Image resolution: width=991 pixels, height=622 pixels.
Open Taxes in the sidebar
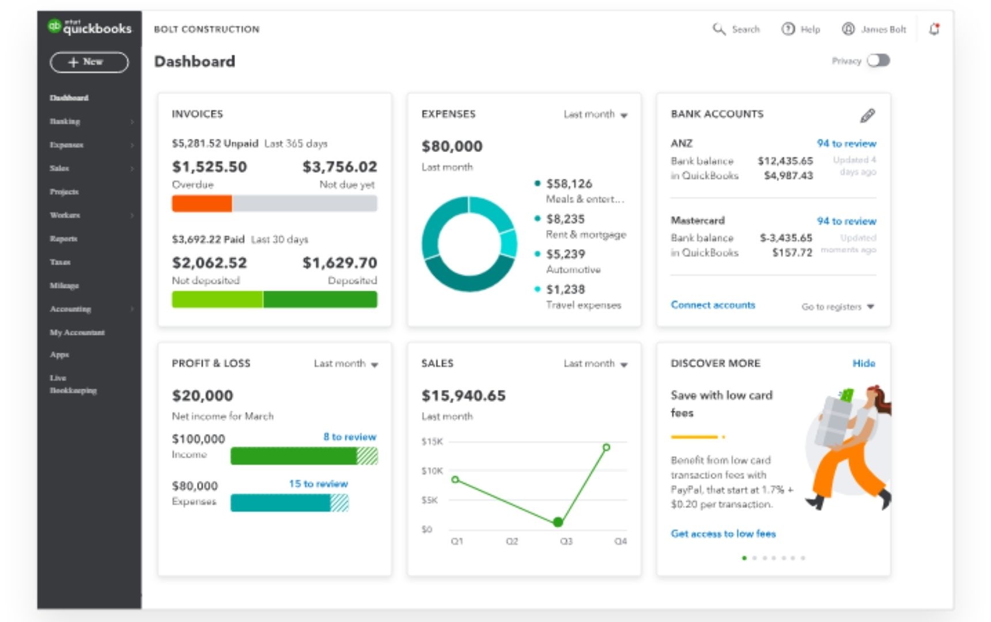point(60,262)
